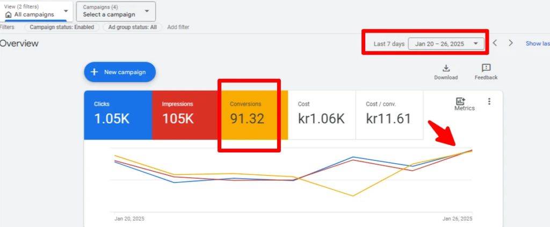The image size is (550, 227).
Task: Open the Feedback icon
Action: [x=486, y=68]
